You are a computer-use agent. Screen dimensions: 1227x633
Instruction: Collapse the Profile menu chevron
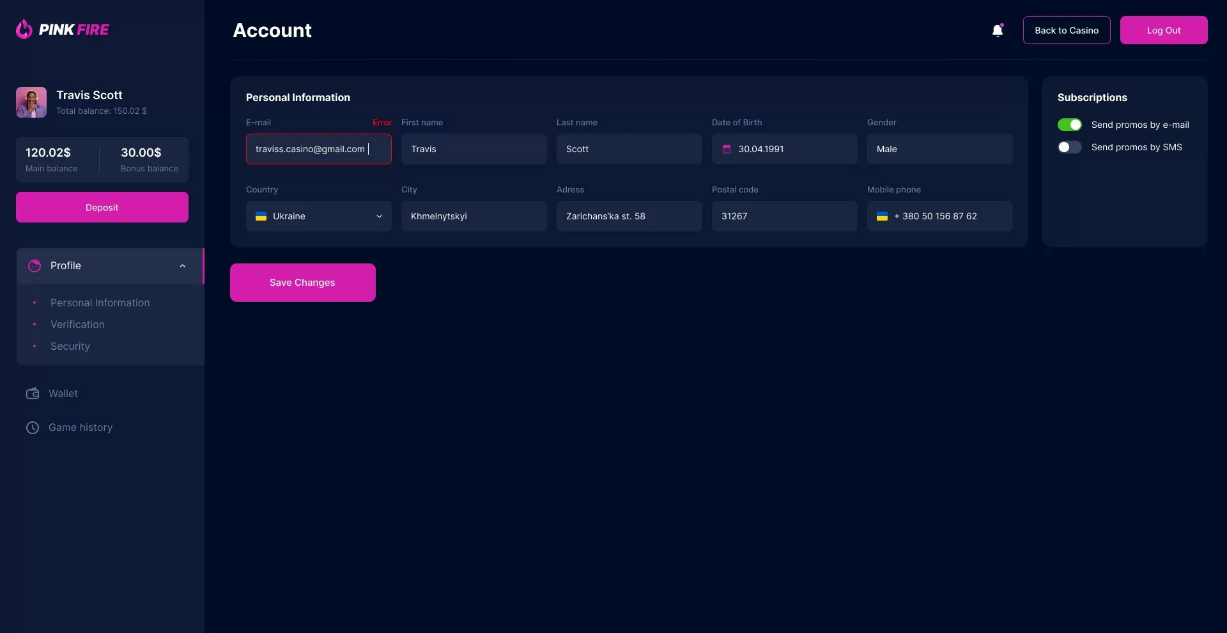click(183, 266)
